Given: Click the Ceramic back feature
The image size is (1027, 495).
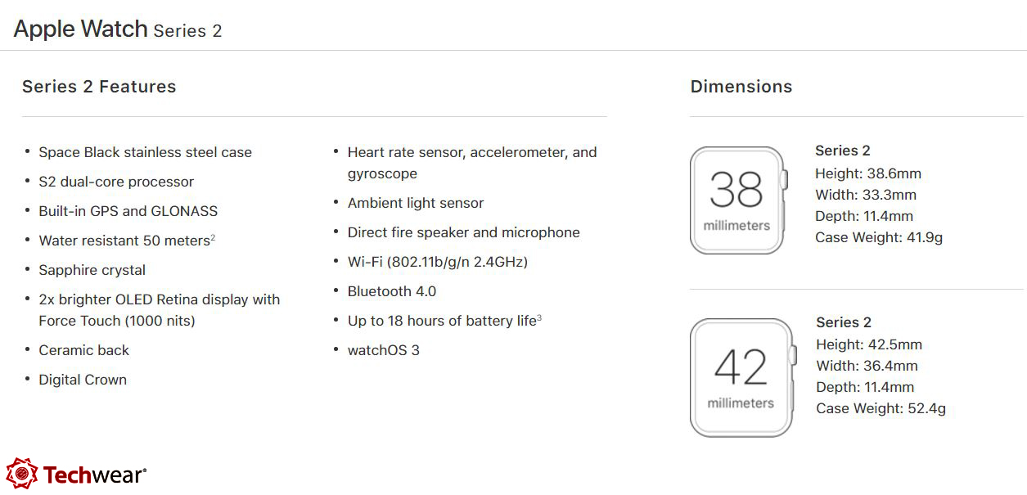Looking at the screenshot, I should [x=83, y=350].
